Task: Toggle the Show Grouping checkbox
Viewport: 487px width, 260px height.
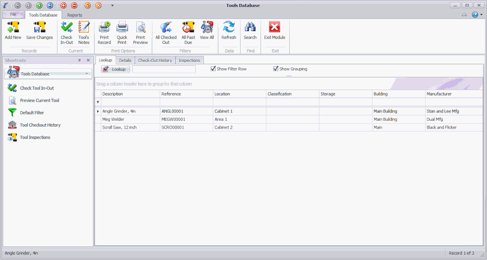Action: (276, 69)
